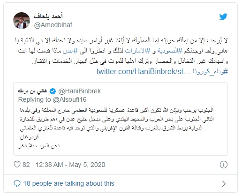Open the tweet info circle icon

[x=224, y=165]
